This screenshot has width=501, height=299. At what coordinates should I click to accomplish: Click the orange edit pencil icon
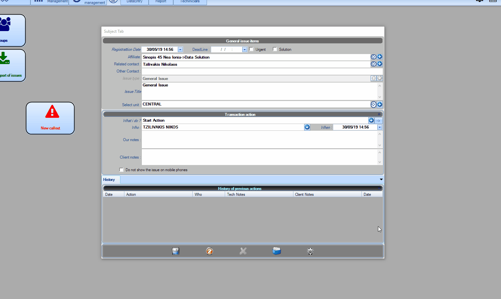[x=210, y=251]
